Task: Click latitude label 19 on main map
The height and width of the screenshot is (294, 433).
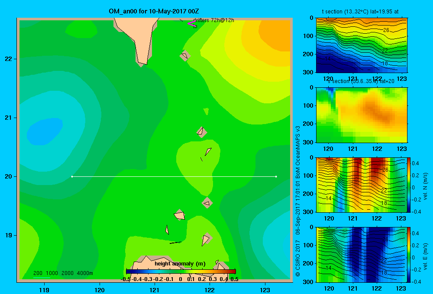Action: click(9, 235)
